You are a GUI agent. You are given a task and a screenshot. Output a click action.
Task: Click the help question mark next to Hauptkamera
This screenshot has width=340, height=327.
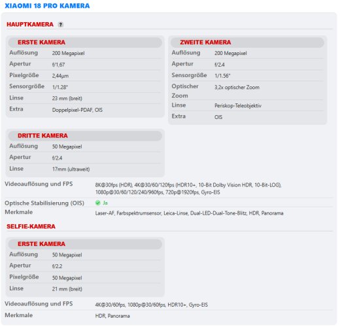point(61,25)
